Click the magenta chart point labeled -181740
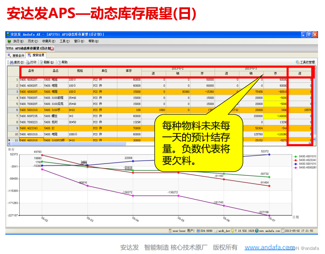Viewport: 325px width, 254px height. 224,206
